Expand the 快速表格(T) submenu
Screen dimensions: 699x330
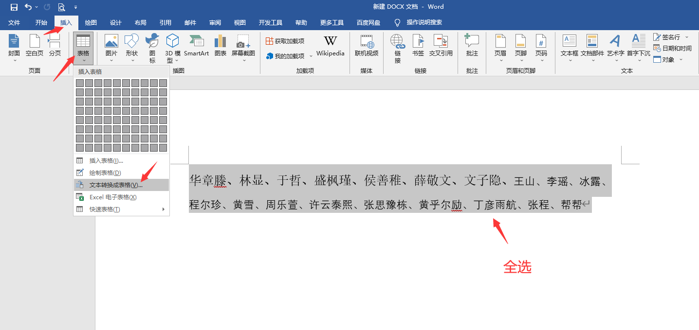[x=121, y=209]
